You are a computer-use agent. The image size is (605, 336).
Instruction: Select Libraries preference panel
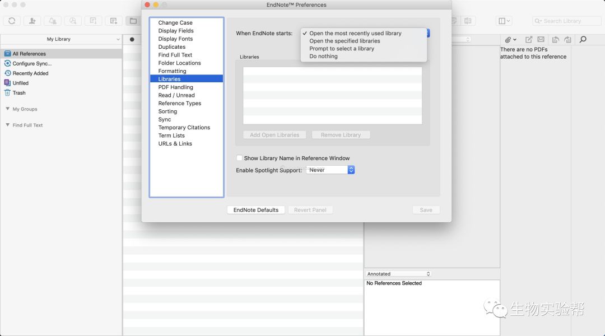tap(187, 79)
